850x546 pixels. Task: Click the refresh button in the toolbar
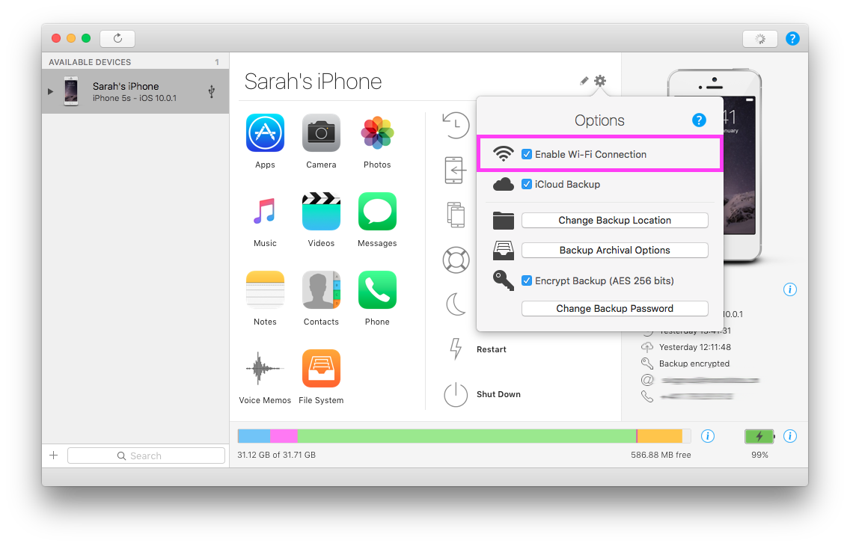(x=117, y=38)
